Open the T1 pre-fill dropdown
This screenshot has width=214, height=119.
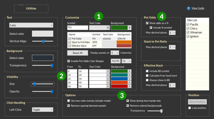pos(126,61)
